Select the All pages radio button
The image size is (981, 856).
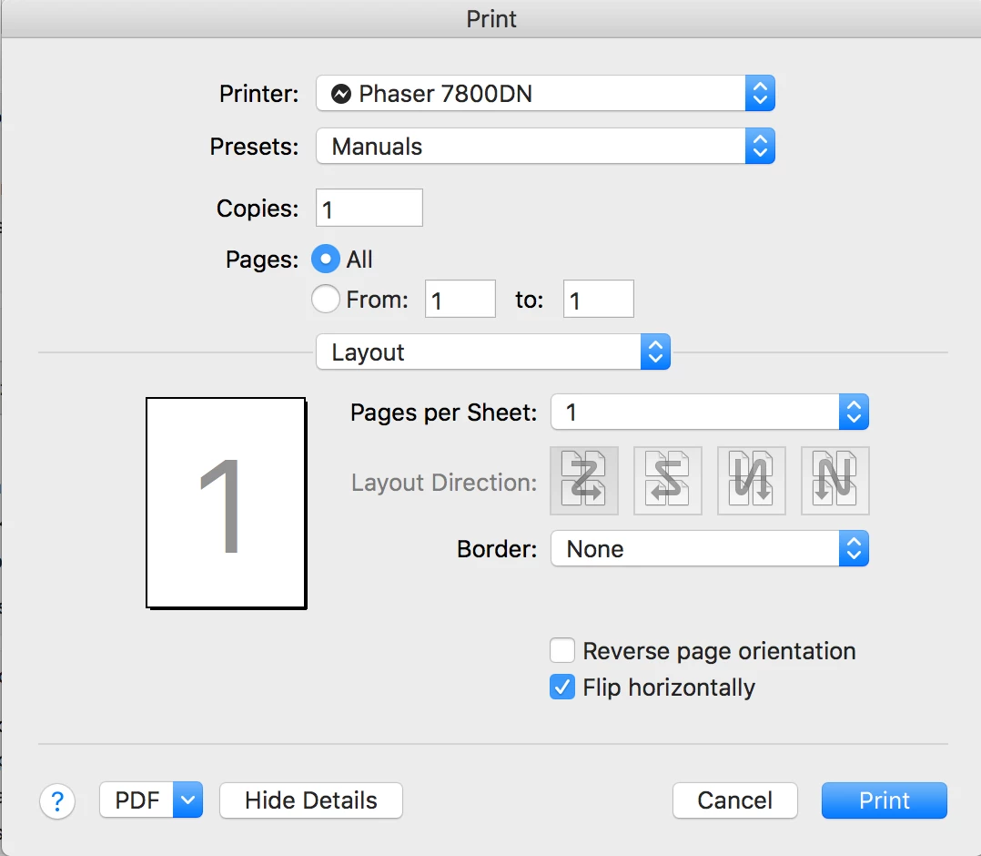326,259
